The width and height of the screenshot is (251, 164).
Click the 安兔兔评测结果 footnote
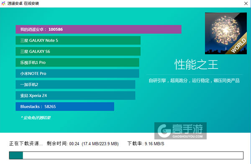(x=36, y=118)
